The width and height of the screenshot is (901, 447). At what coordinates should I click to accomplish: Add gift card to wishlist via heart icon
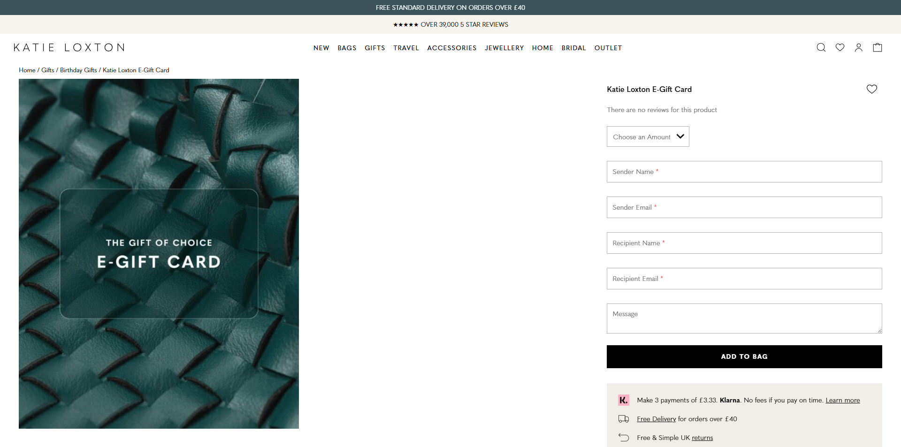pos(872,89)
